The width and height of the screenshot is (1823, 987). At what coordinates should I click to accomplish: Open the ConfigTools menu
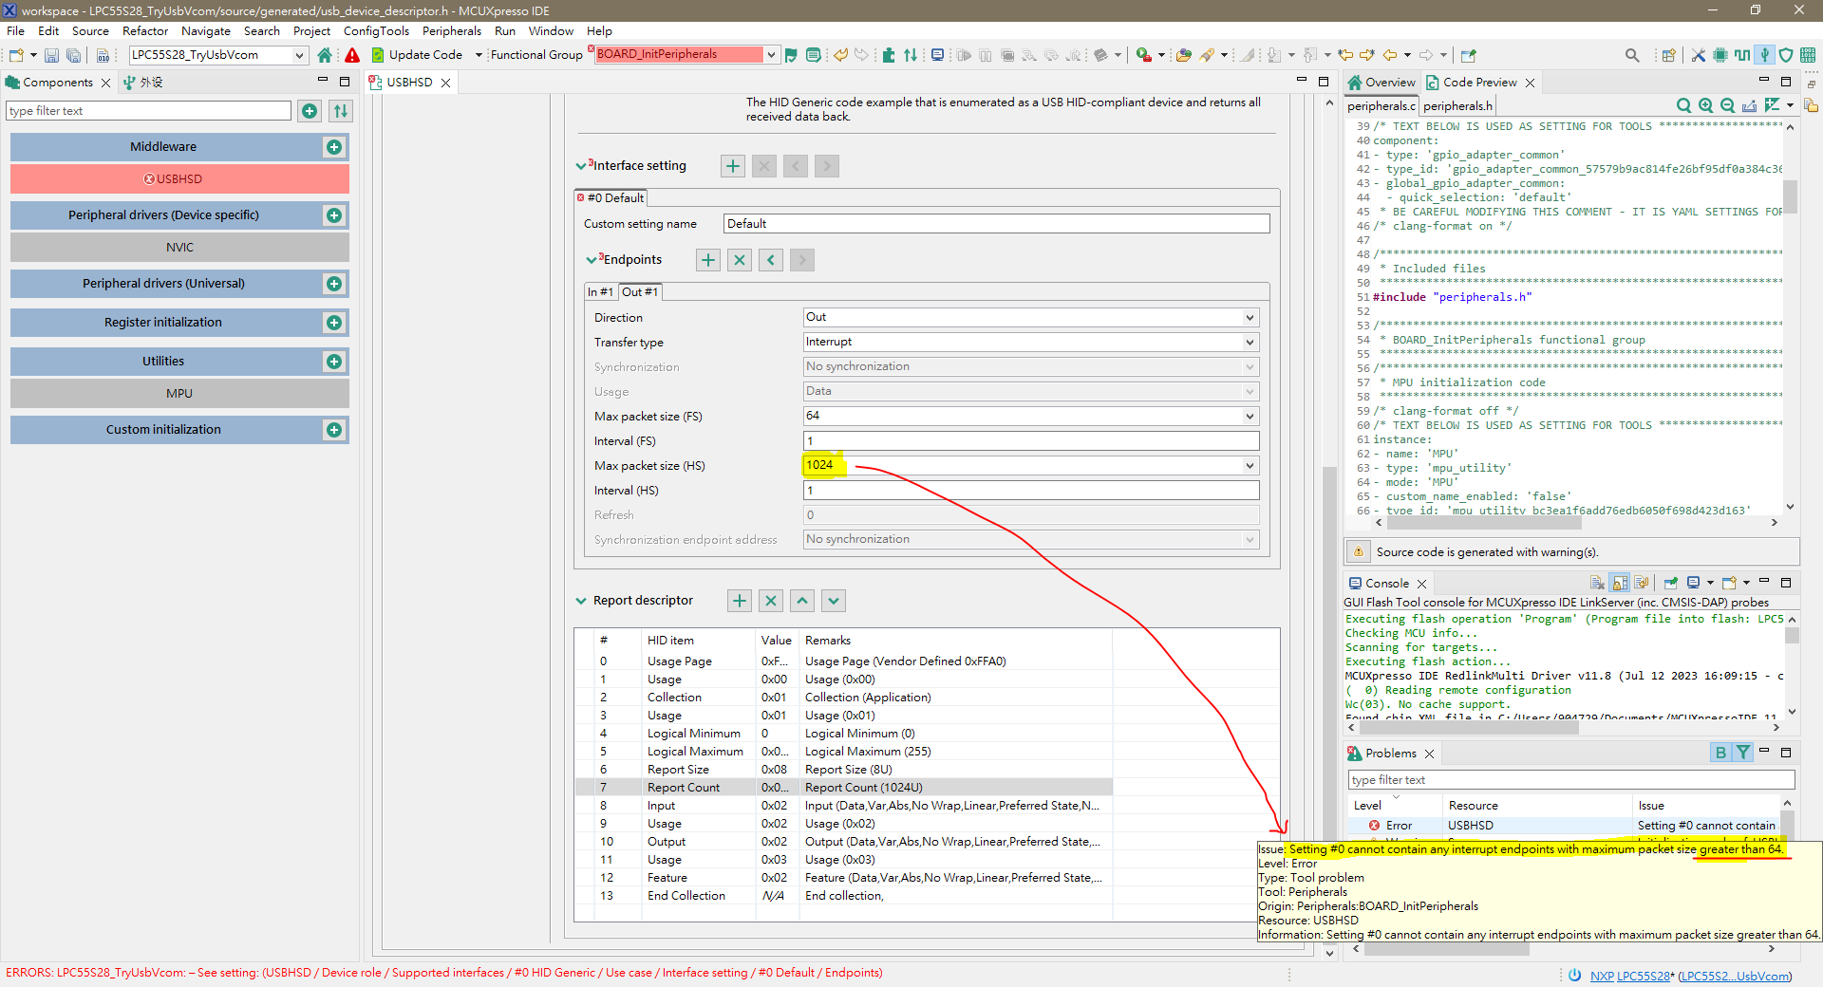click(x=375, y=30)
